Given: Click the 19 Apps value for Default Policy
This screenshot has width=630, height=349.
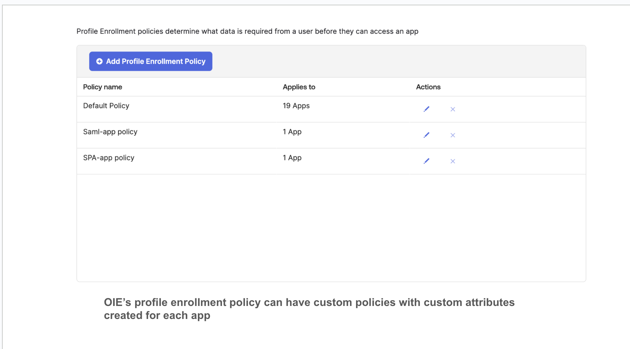Looking at the screenshot, I should (x=296, y=106).
